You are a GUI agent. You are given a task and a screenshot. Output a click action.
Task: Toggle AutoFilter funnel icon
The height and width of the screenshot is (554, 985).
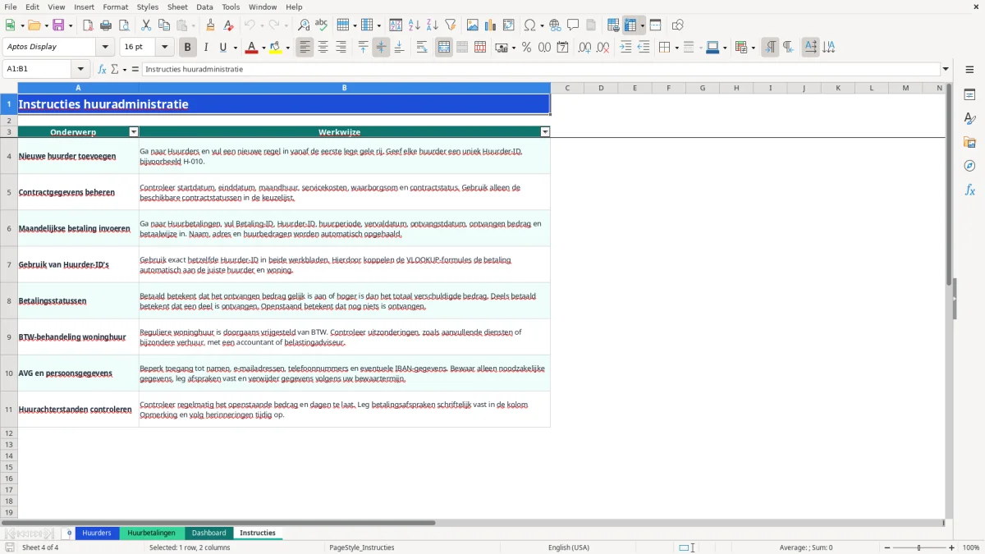coord(450,25)
